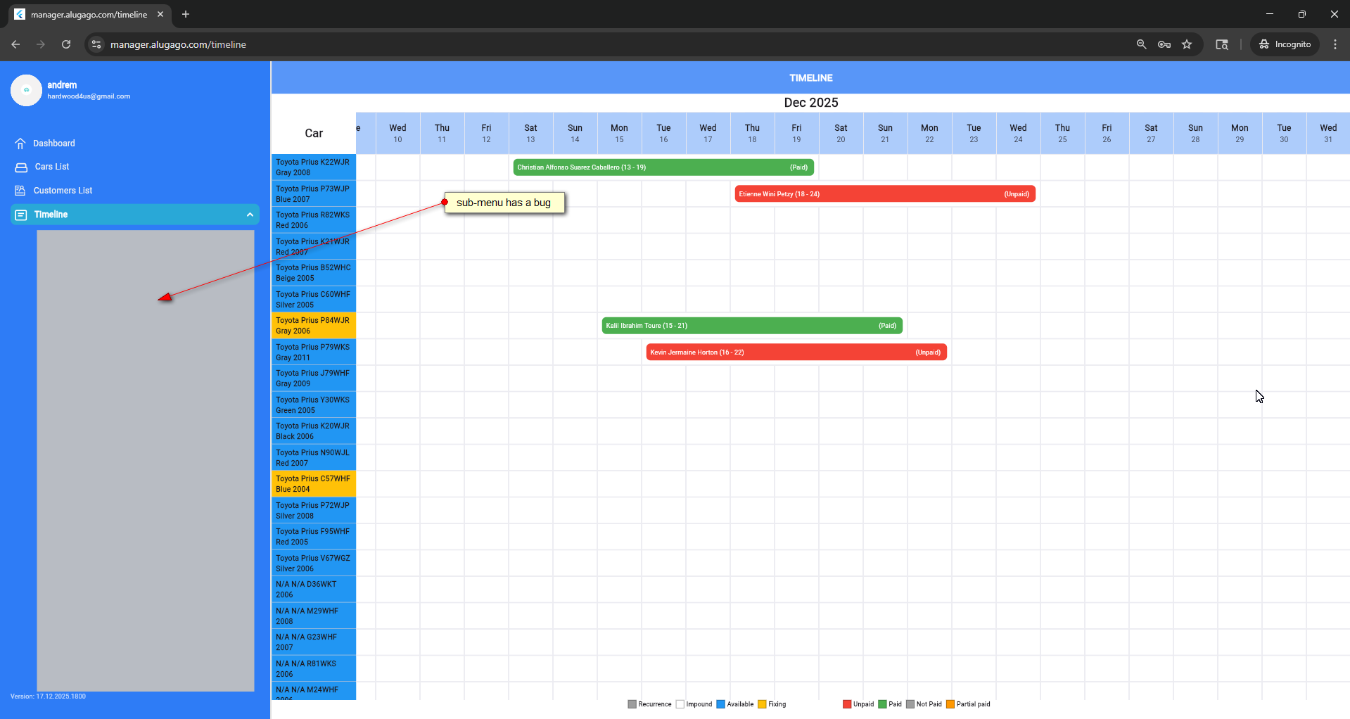The image size is (1350, 719).
Task: Open the Cars List menu item
Action: (x=52, y=167)
